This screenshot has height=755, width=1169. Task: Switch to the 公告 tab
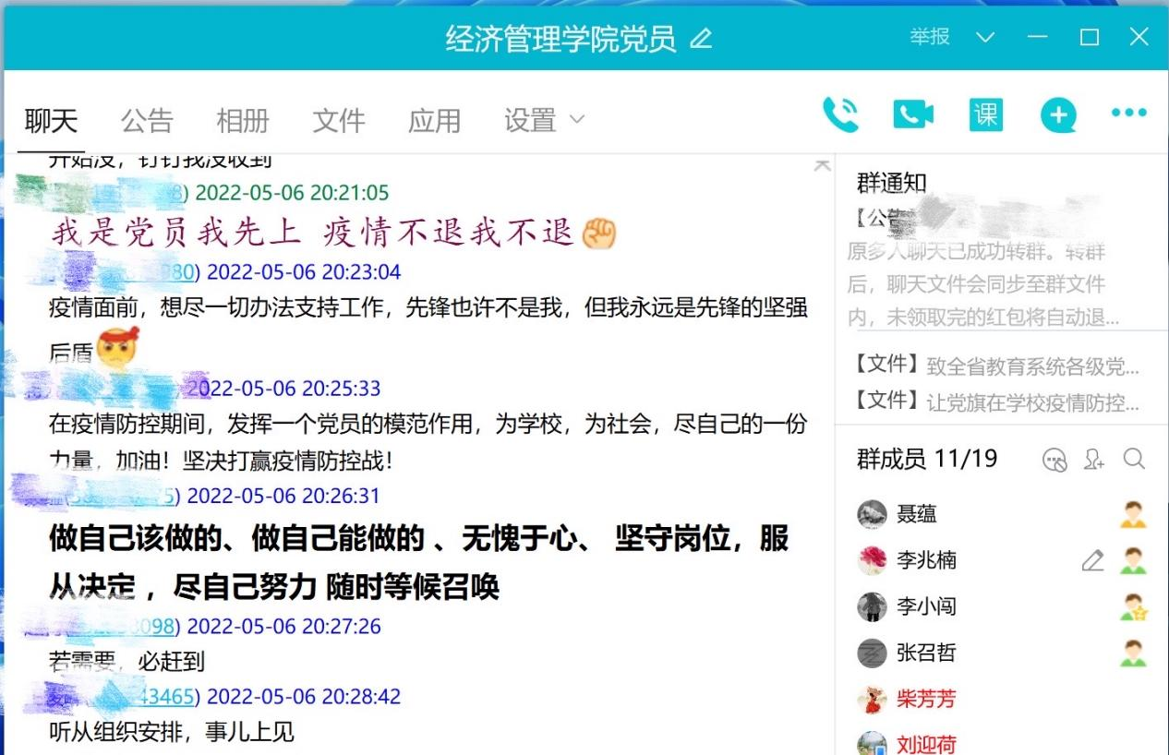point(147,120)
